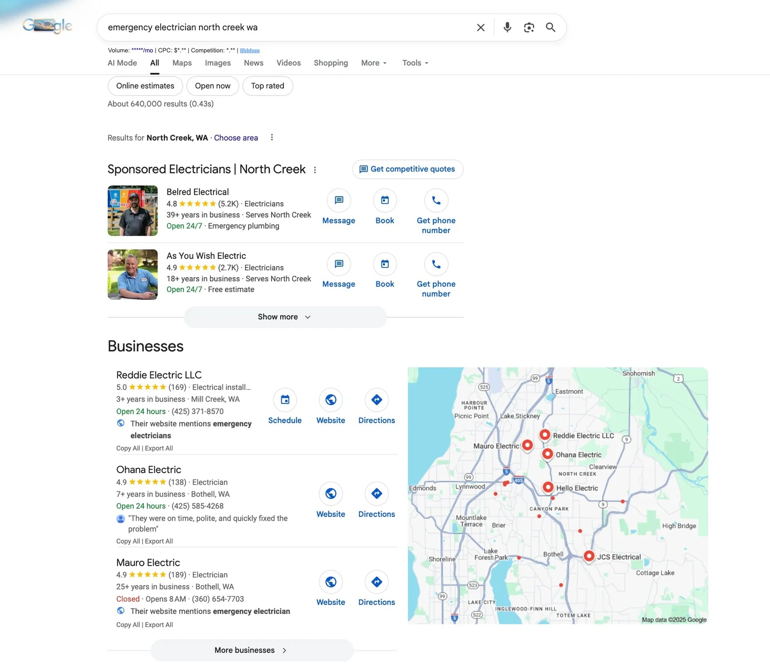This screenshot has width=770, height=670.
Task: Visit Ohana Electric website
Action: [331, 501]
